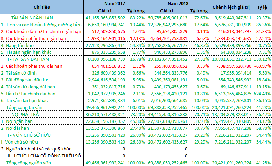Select value 7,556,238,420,121
272x166 pixels.
[x=169, y=94]
